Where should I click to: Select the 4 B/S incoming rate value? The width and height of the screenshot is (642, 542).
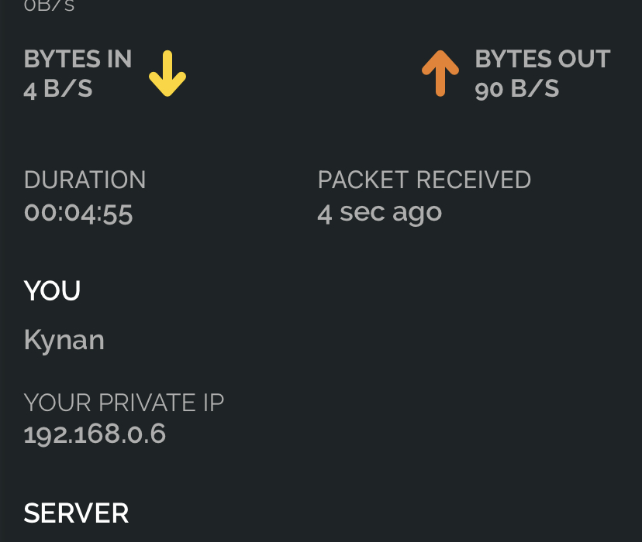pos(58,89)
